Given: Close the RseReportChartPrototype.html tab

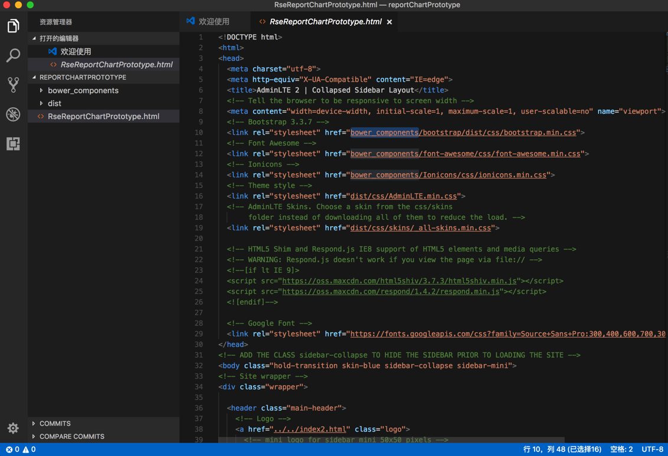Looking at the screenshot, I should click(389, 22).
